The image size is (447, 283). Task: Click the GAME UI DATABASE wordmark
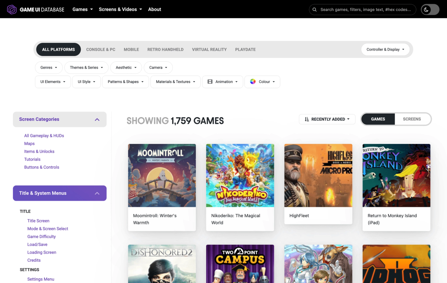click(42, 10)
